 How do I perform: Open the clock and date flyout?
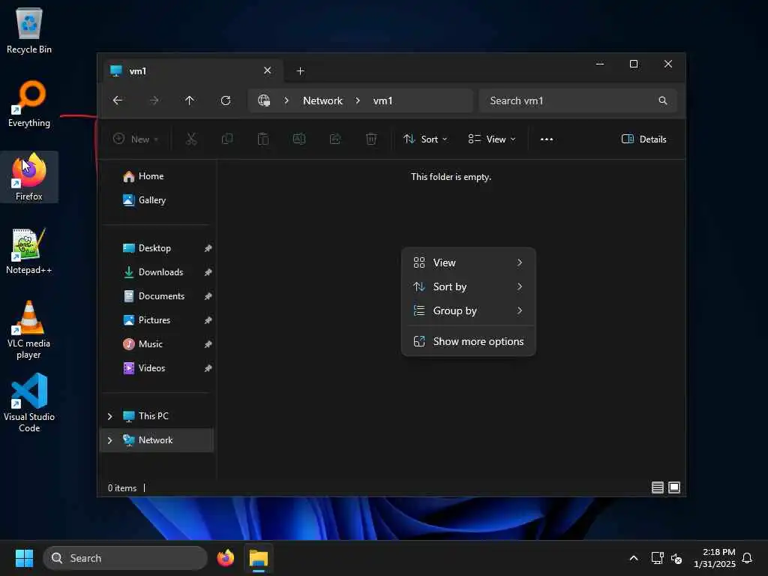point(715,558)
